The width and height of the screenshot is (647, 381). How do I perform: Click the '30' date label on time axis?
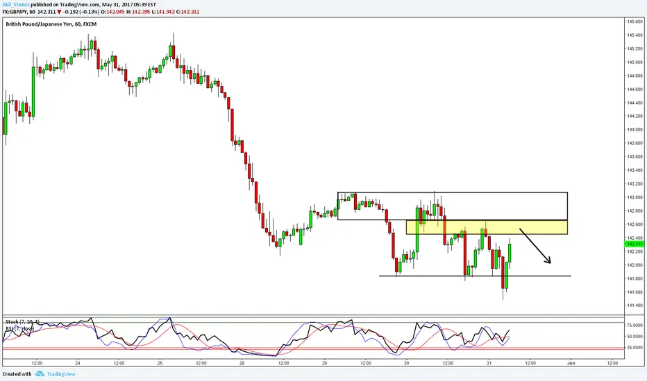tap(406, 363)
